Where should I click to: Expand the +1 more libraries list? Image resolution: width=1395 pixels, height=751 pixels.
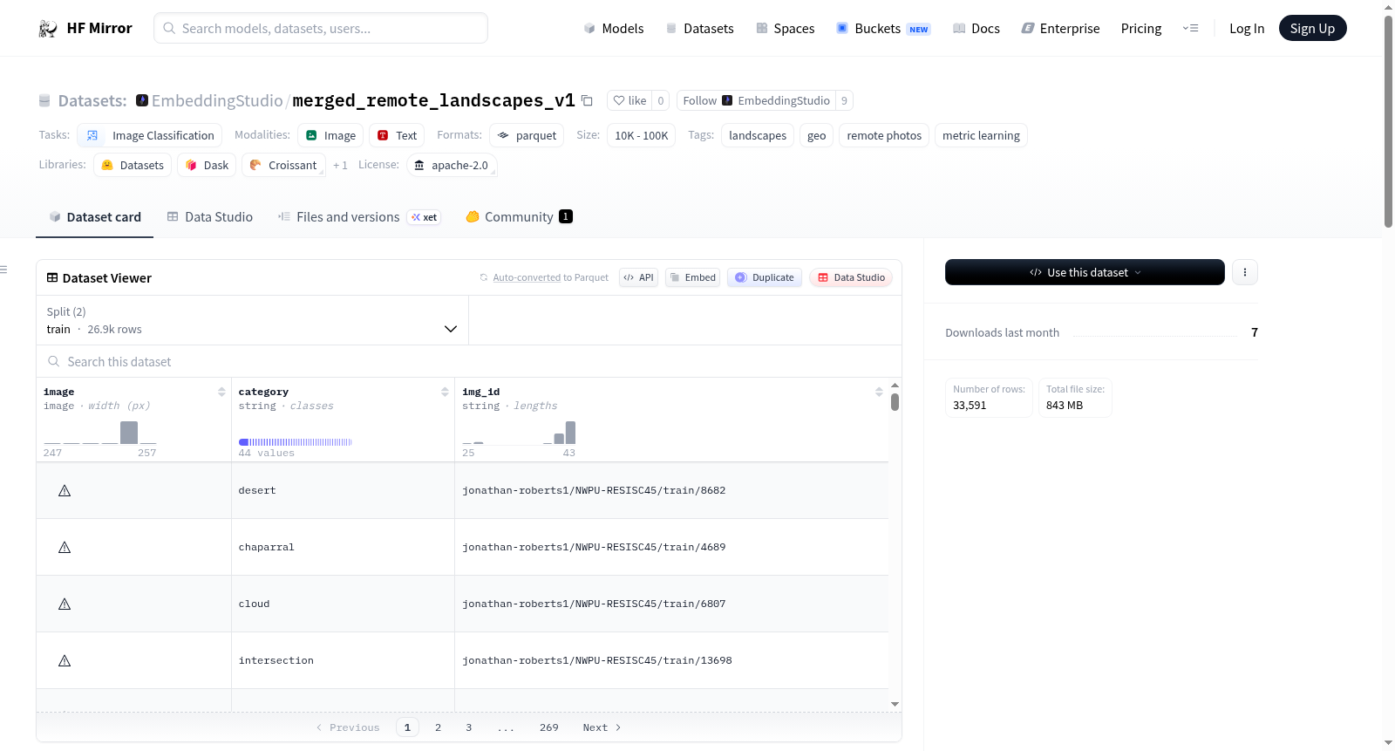tap(340, 166)
